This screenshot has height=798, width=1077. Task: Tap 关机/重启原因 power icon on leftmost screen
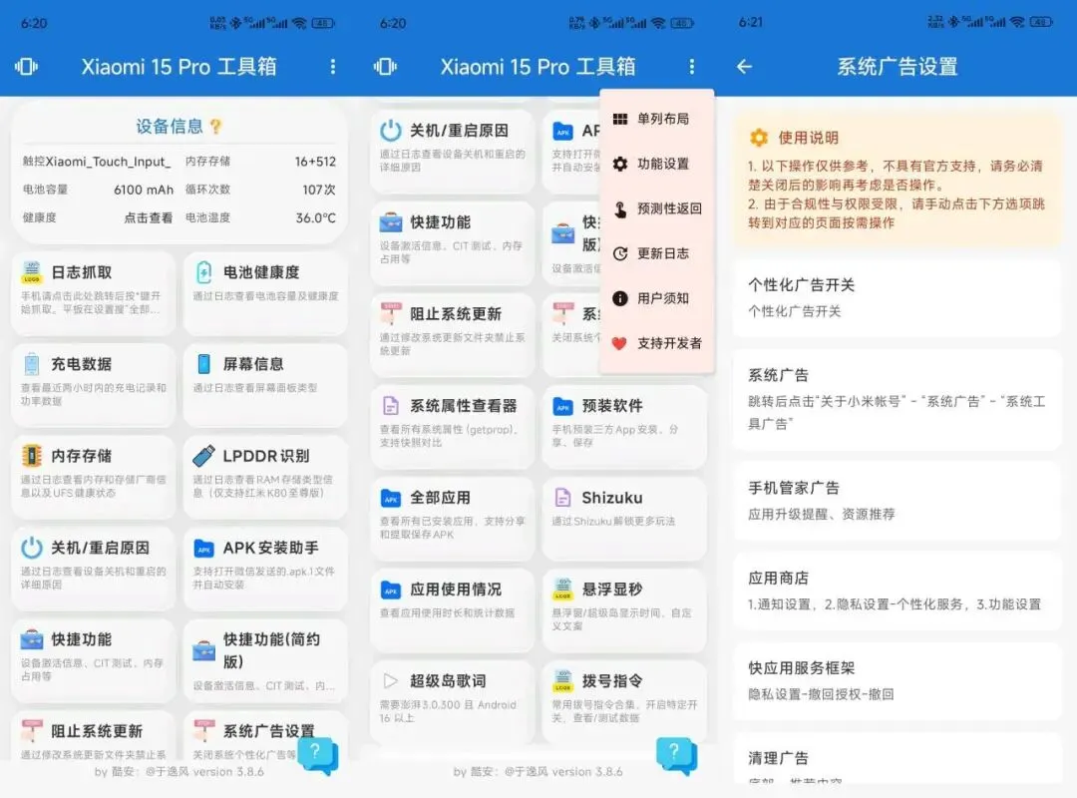pyautogui.click(x=32, y=547)
